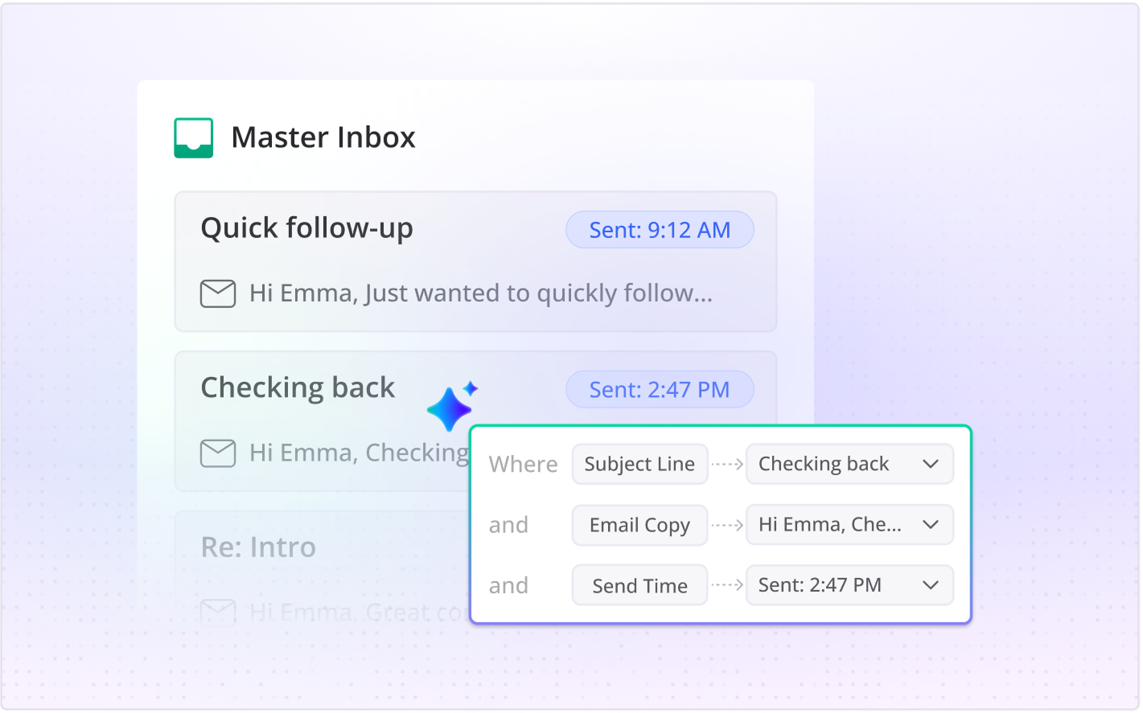Click the arrow connector after Send Time
Image resolution: width=1143 pixels, height=713 pixels.
(727, 585)
